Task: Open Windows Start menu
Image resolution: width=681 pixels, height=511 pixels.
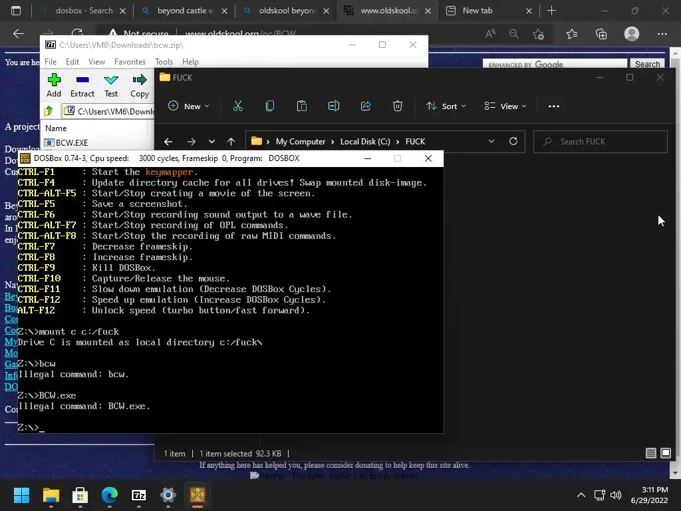Action: click(x=21, y=495)
